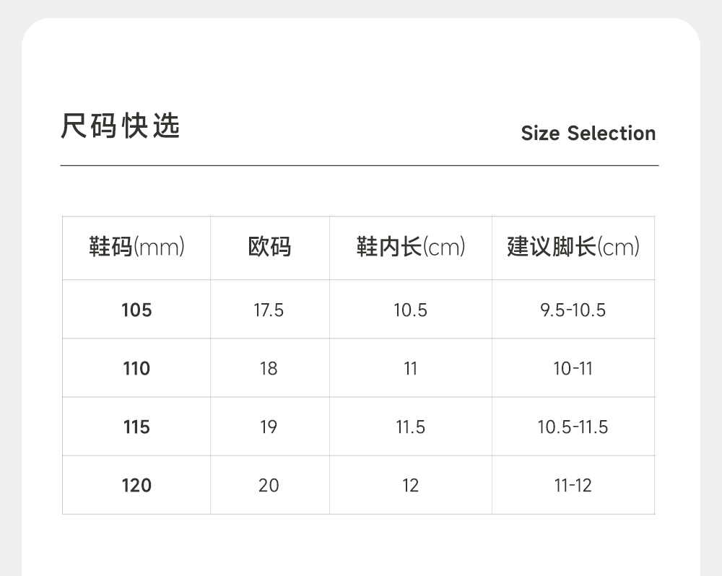722x576 pixels.
Task: Click EU size 17.5 cell
Action: [269, 310]
